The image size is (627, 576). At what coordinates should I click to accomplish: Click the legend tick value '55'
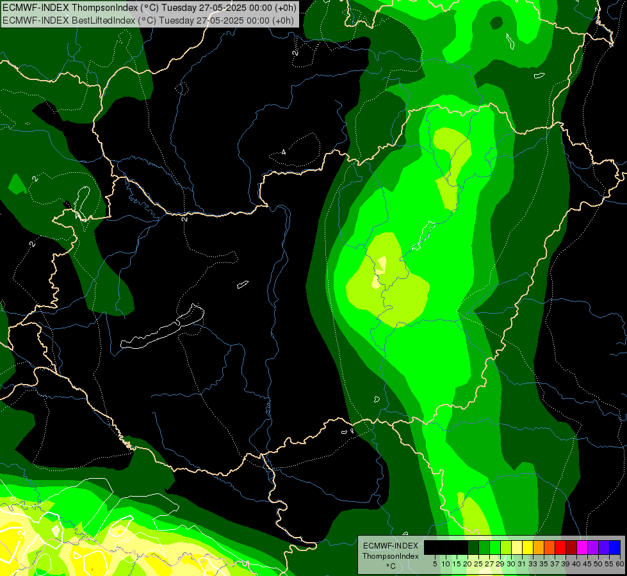[x=610, y=564]
